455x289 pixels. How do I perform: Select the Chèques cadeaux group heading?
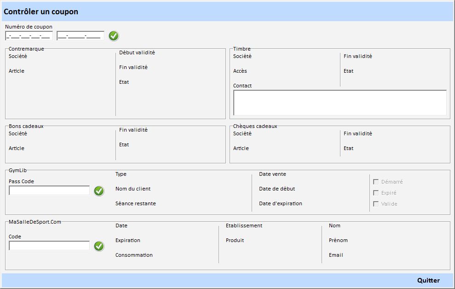tap(255, 126)
